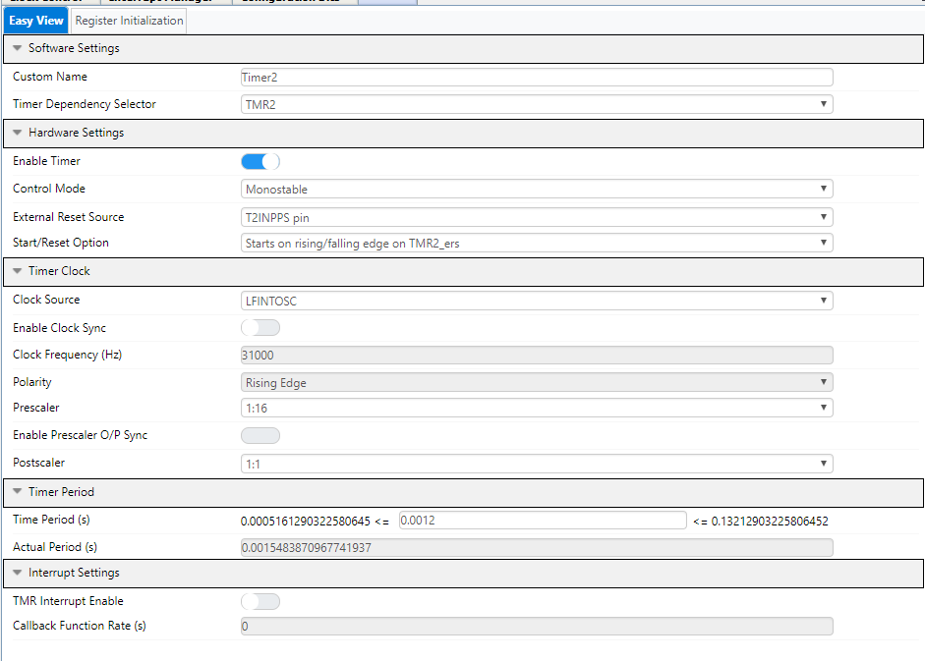
Task: Click the Callback Function Rate (s) label
Action: 80,626
